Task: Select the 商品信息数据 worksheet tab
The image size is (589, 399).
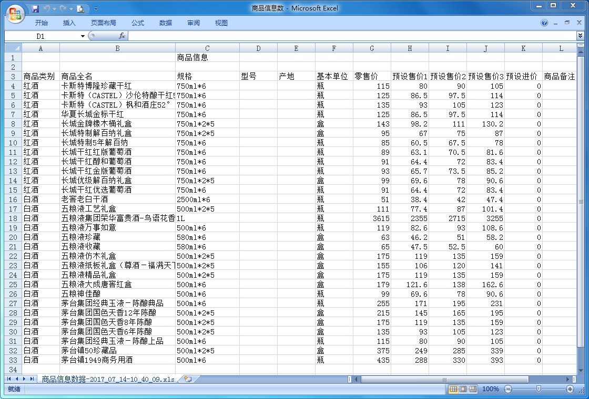Action: tap(108, 379)
